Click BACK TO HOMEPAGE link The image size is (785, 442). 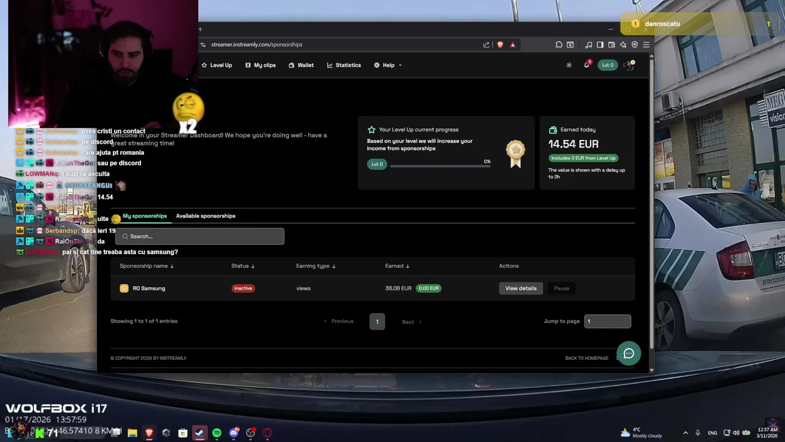(587, 359)
